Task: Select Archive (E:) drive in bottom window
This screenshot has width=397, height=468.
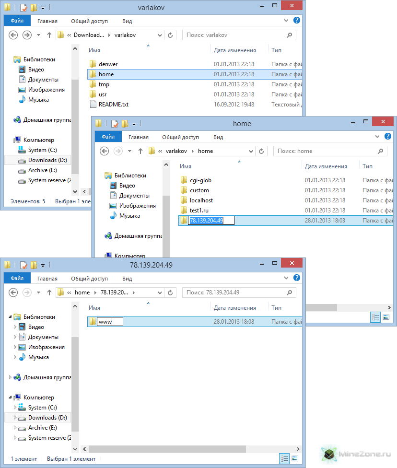Action: pos(42,428)
